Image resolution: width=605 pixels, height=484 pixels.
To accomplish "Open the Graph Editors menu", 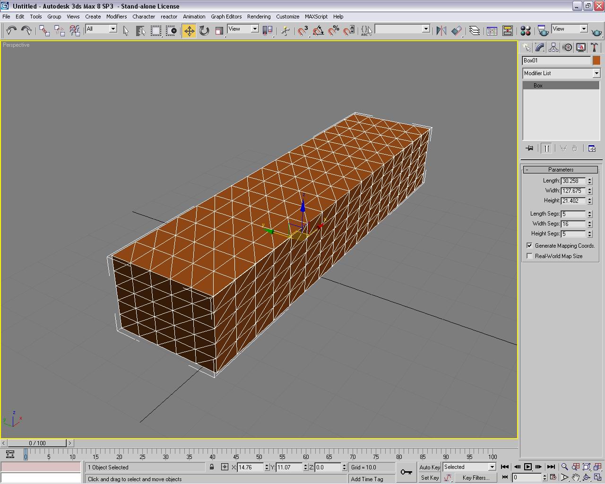I will (226, 17).
